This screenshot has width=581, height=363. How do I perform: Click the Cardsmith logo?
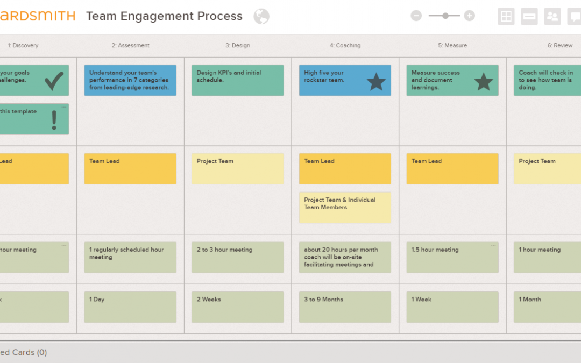38,16
